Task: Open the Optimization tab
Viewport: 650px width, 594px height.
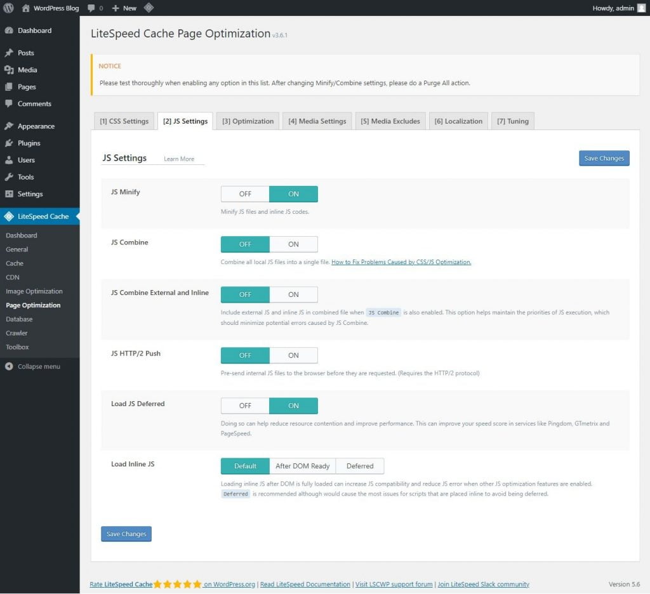Action: (x=248, y=121)
